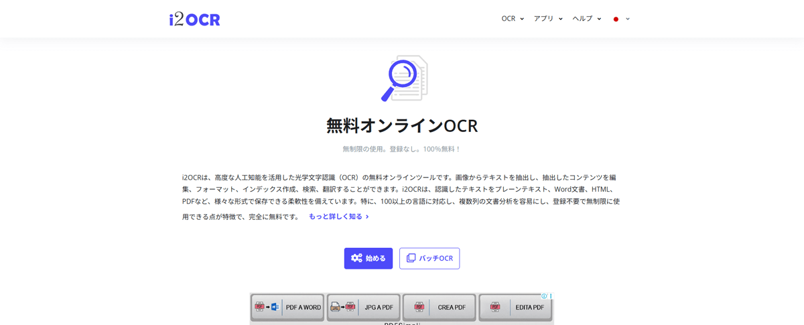Viewport: 804px width, 325px height.
Task: Open the ヘルプ menu
Action: 586,19
